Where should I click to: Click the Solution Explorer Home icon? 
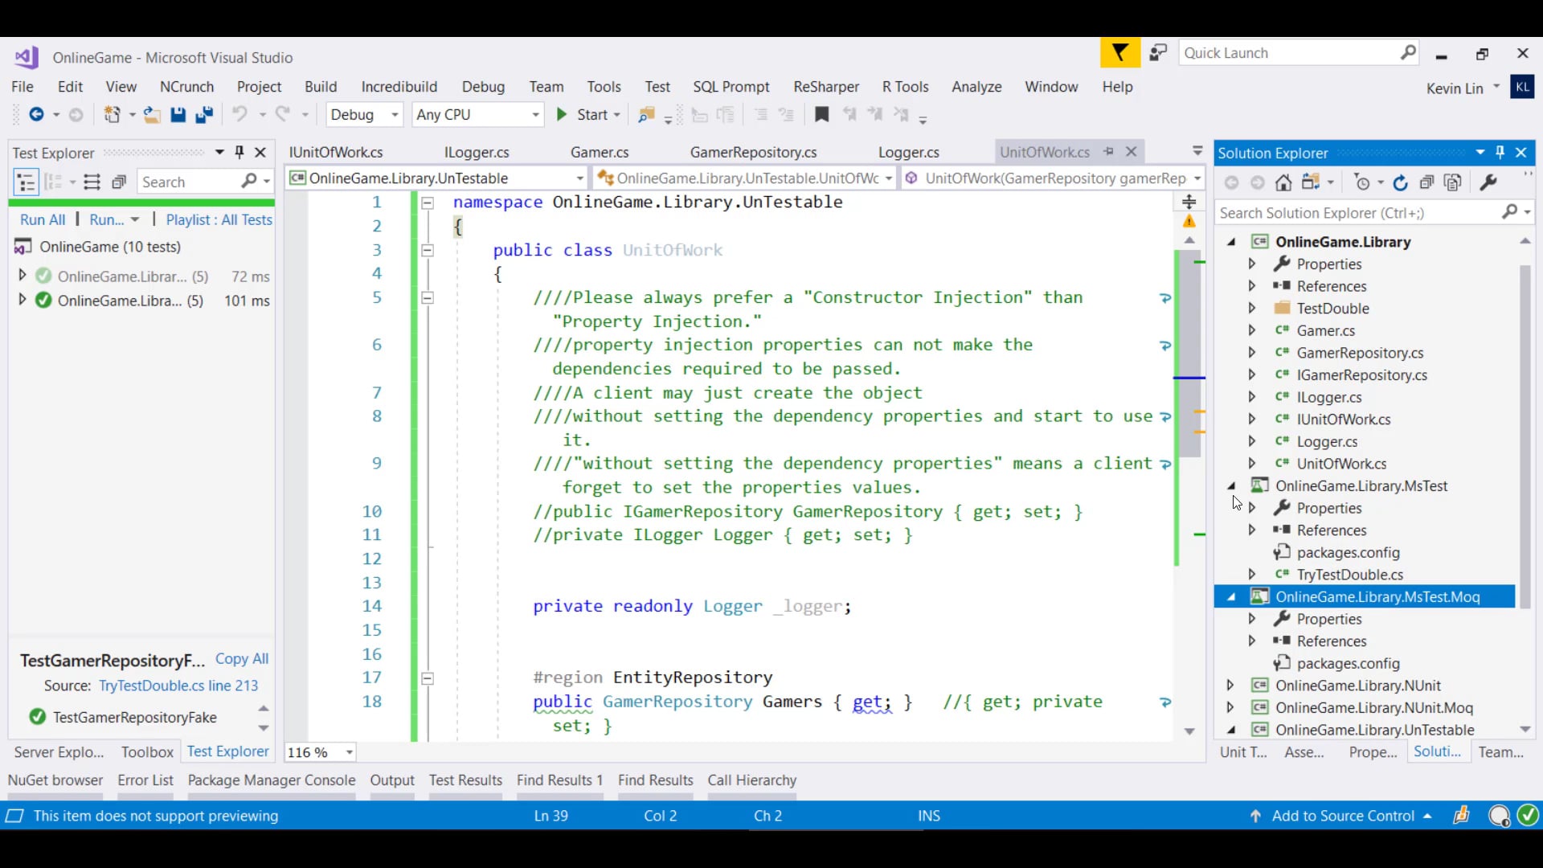1283,182
